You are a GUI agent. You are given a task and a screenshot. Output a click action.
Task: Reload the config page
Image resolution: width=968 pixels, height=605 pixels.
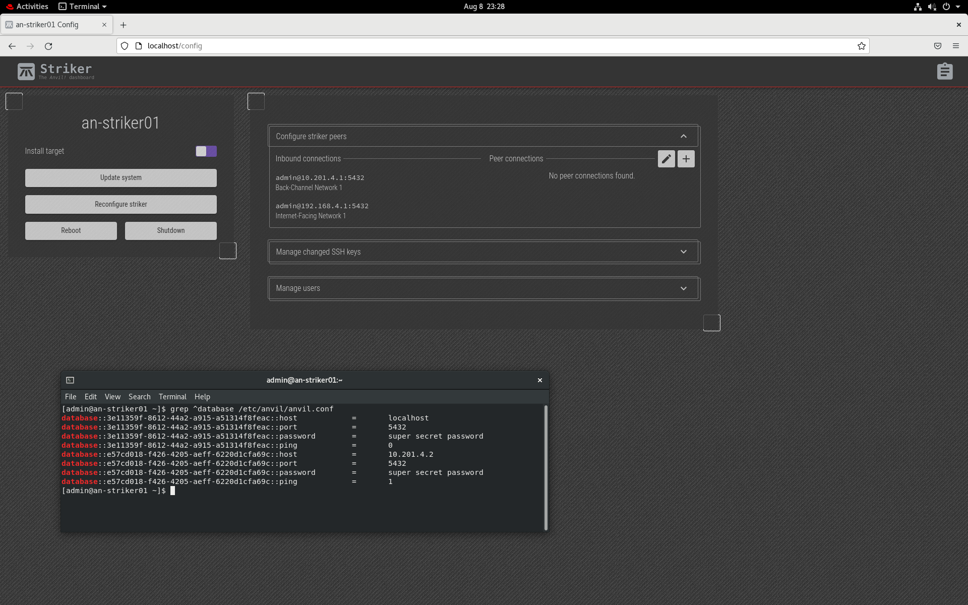[x=48, y=46]
